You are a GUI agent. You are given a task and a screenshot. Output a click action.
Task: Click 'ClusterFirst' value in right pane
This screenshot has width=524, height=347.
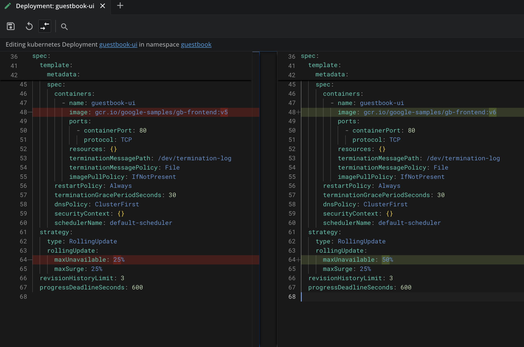pos(386,204)
